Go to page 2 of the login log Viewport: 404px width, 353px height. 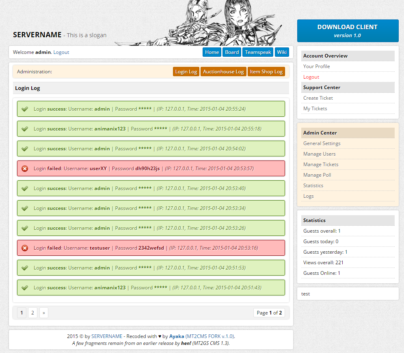(33, 313)
